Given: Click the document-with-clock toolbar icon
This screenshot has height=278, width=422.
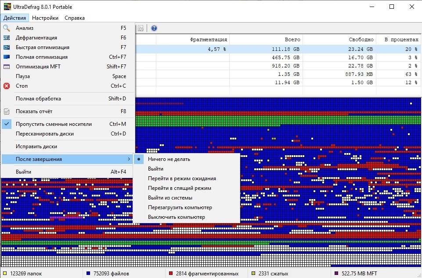Looking at the screenshot, I should (x=141, y=28).
